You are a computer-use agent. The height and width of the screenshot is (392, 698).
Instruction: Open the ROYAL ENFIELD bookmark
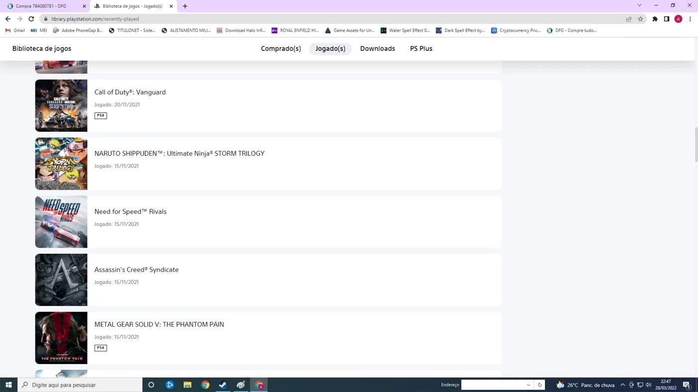[295, 30]
